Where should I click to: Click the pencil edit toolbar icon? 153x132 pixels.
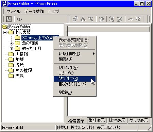tap(83, 19)
